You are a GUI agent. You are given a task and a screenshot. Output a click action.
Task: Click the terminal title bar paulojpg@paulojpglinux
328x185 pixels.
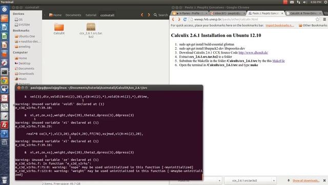pyautogui.click(x=89, y=88)
